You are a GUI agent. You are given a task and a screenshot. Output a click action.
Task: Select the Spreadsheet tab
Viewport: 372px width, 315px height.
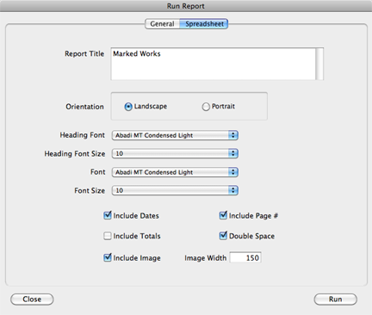204,24
